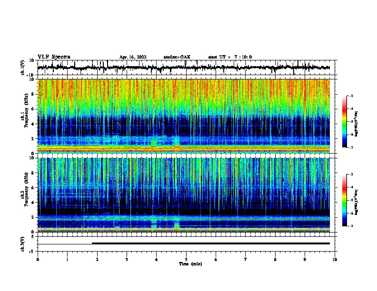Image resolution: width=377 pixels, height=291 pixels.
Task: Click time axis tick label "7"
Action: 246,260
